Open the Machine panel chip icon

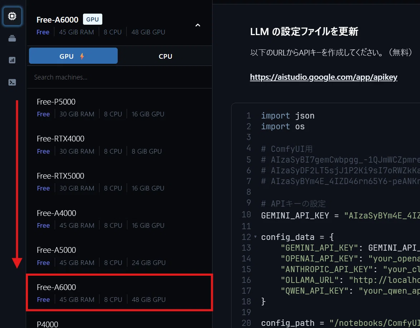(12, 16)
